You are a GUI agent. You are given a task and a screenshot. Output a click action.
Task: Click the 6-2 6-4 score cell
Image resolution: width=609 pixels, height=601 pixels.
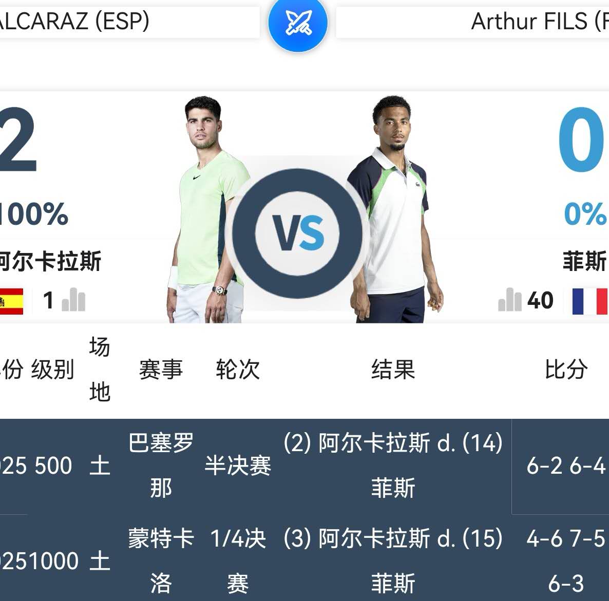(566, 466)
